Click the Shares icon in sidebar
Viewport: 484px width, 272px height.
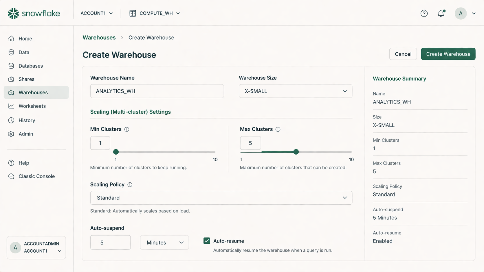pos(11,79)
